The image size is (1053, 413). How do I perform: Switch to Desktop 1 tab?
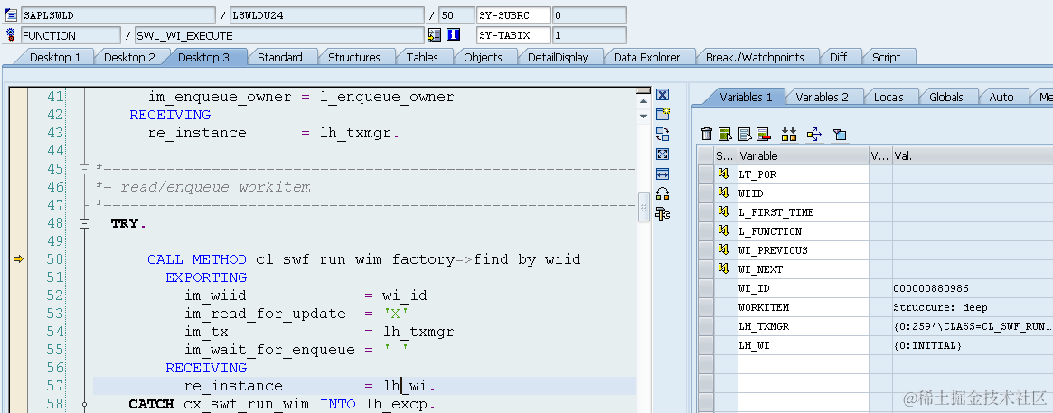click(x=55, y=57)
